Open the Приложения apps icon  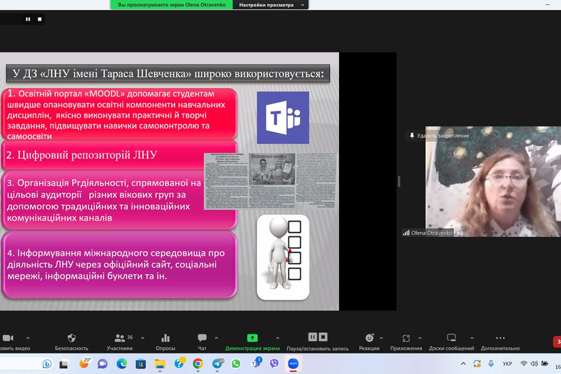406,338
